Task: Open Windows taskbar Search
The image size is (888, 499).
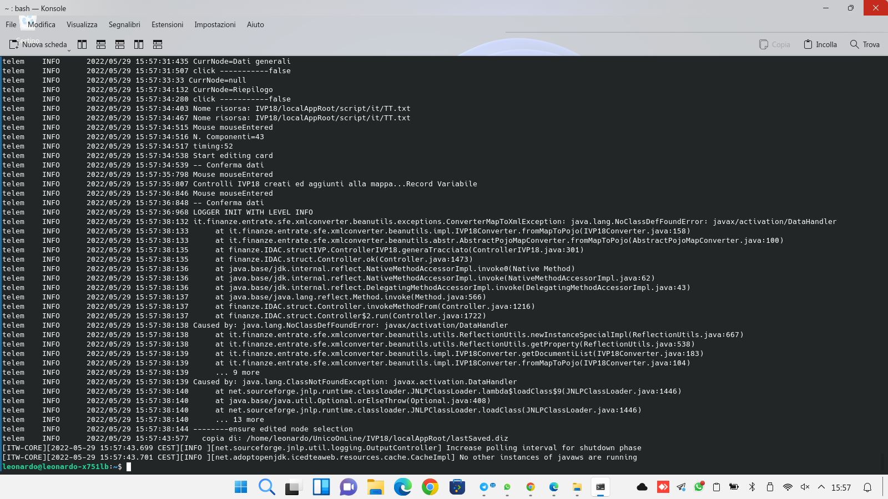Action: coord(267,487)
